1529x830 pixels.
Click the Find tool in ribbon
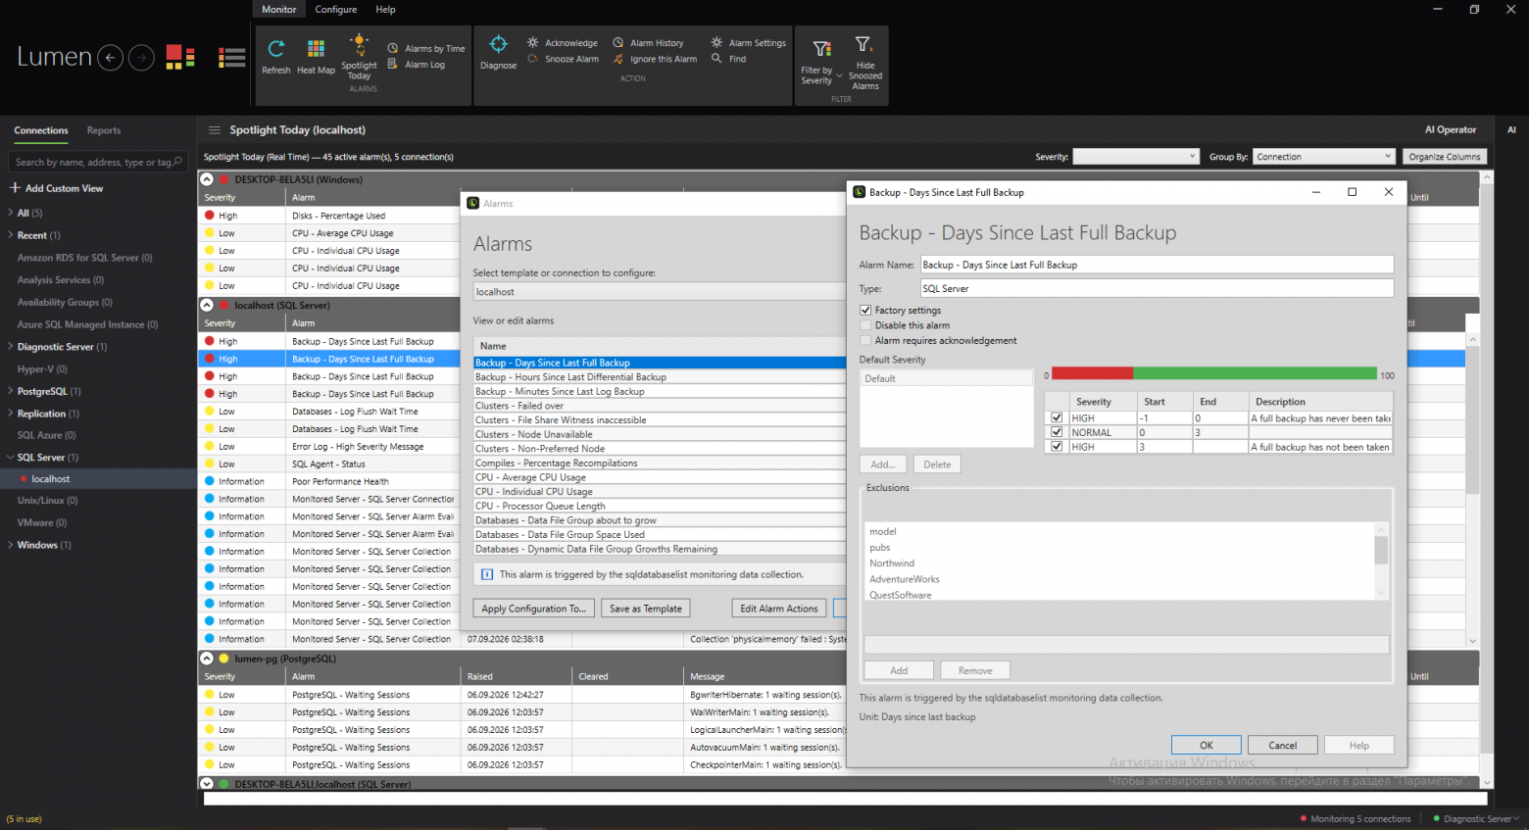point(729,59)
